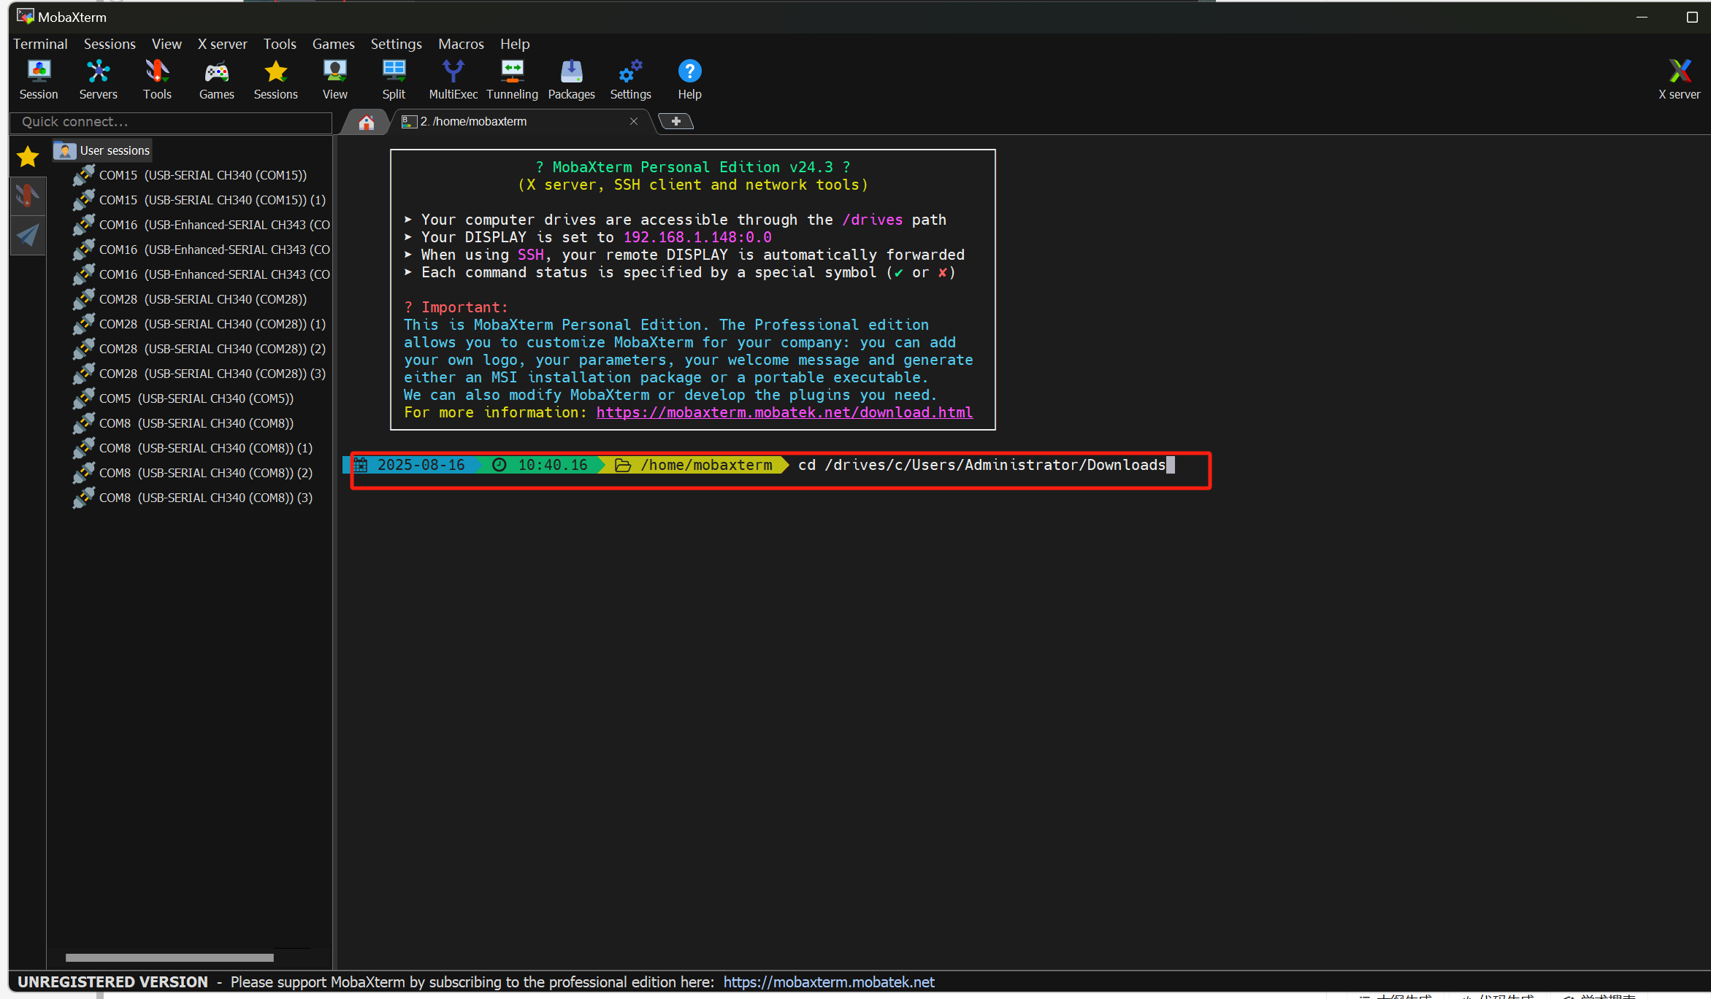
Task: Open the View menu
Action: click(x=166, y=44)
